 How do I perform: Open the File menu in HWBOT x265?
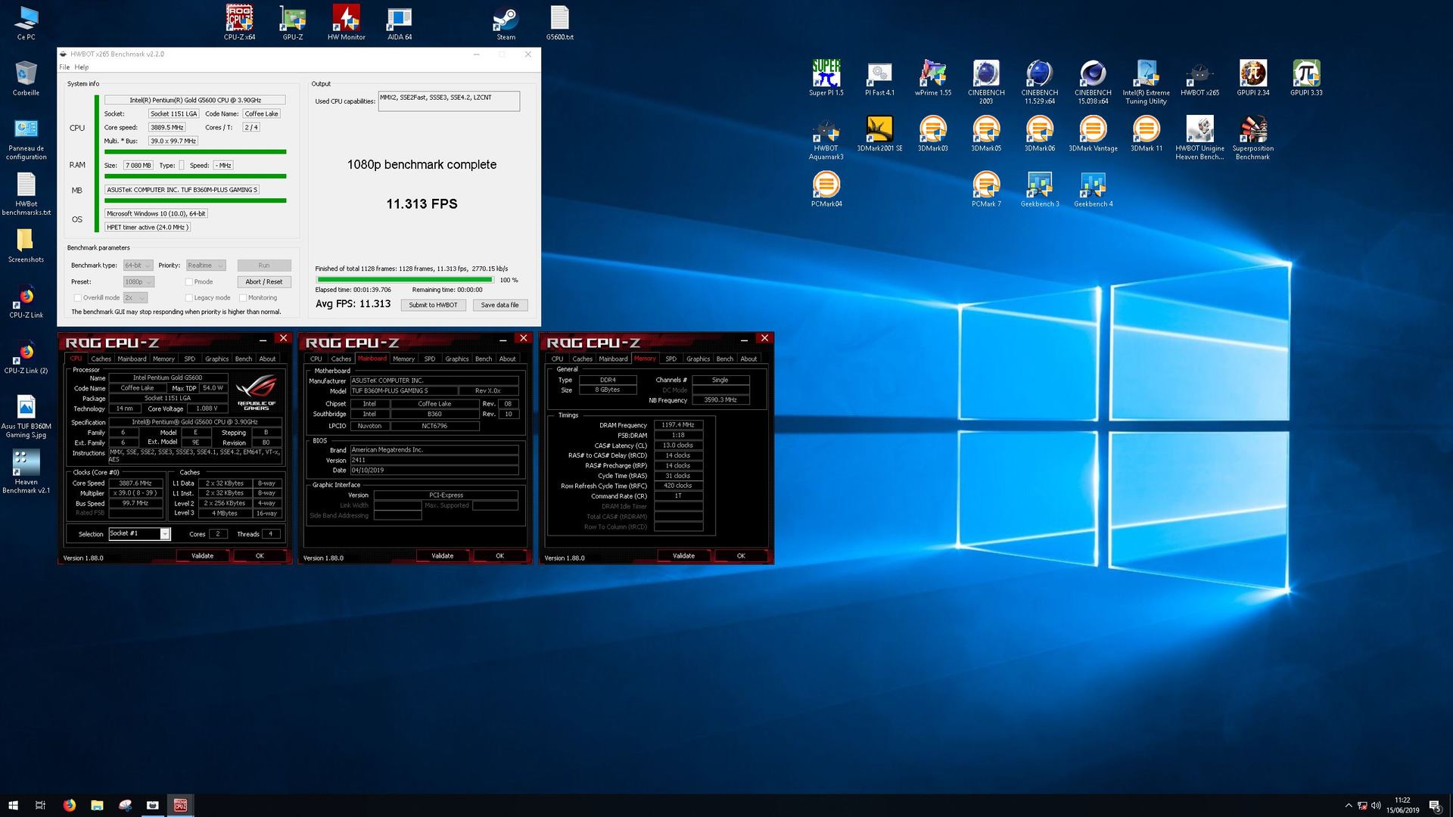(x=65, y=67)
